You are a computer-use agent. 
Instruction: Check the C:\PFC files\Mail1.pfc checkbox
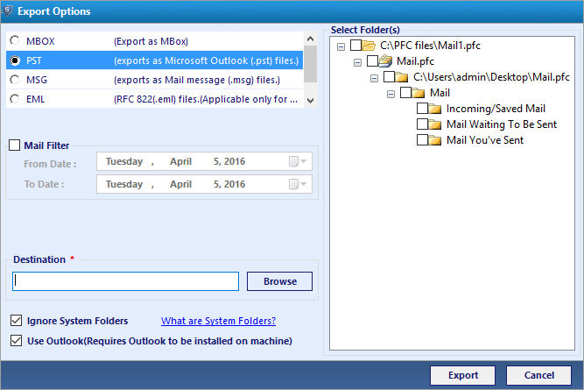[x=355, y=45]
